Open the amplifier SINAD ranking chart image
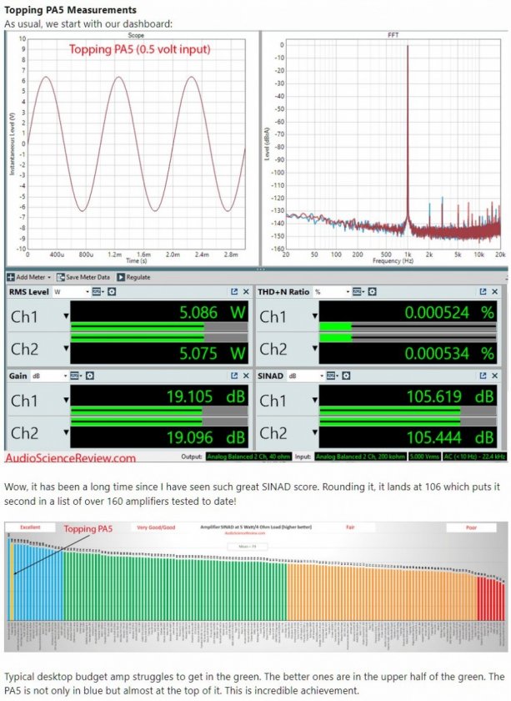Screen dimensions: 511x701 [256, 586]
